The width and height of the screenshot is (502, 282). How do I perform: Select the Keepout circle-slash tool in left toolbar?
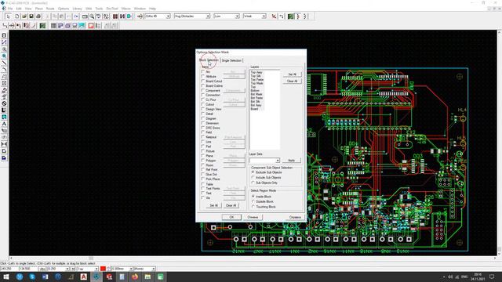coord(4,103)
